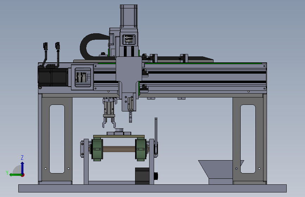Select the left gantry support leg
Screen dimensions: 305x197
[57, 139]
